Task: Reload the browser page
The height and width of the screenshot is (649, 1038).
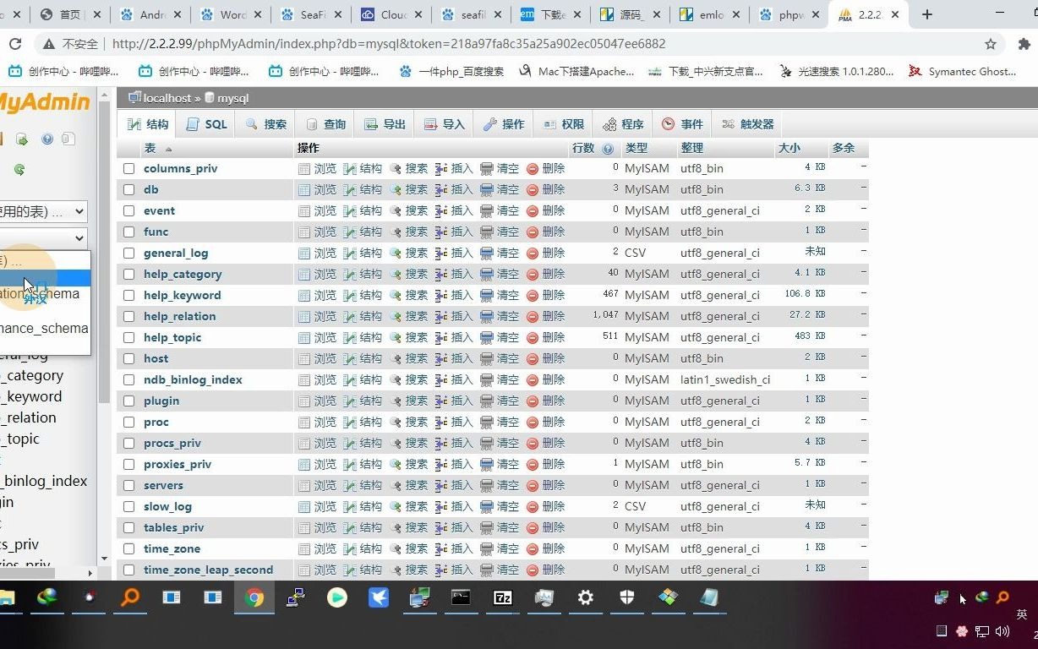Action: pyautogui.click(x=14, y=44)
